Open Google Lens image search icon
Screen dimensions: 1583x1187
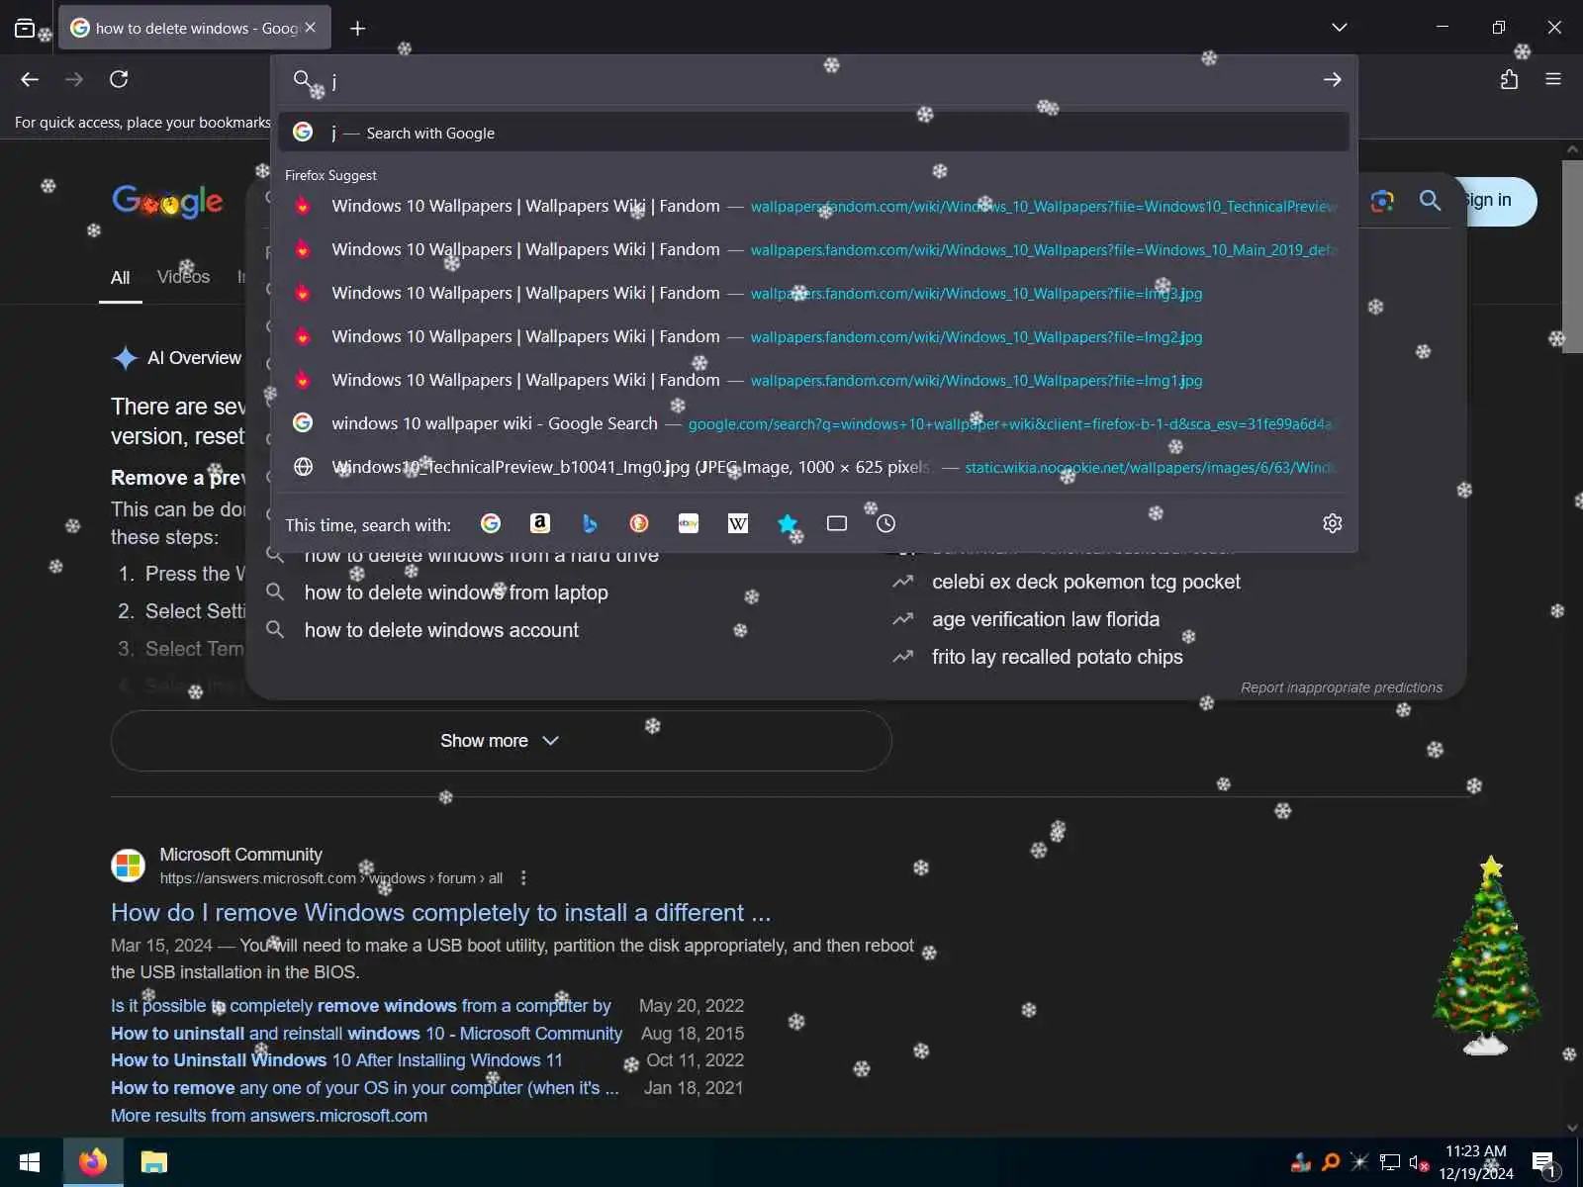[x=1382, y=201]
